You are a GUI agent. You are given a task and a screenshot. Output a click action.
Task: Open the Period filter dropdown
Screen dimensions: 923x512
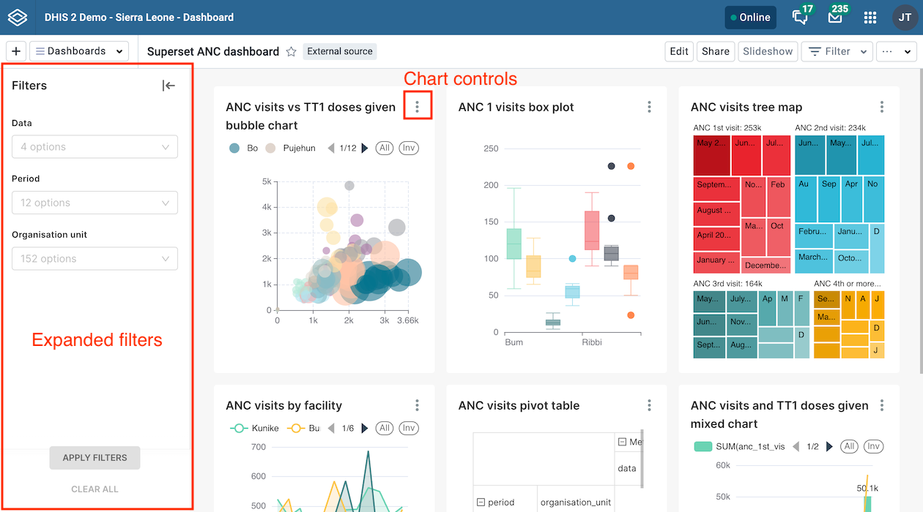click(94, 203)
